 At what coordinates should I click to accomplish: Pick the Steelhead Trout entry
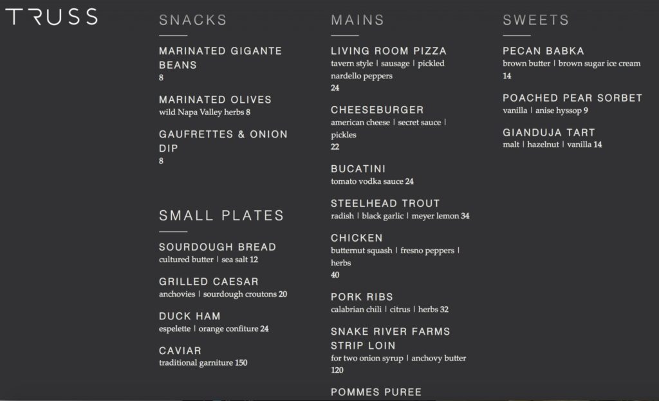point(385,204)
